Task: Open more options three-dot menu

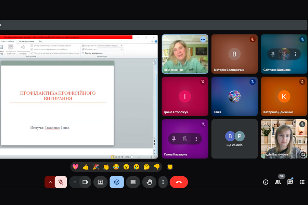Action: click(163, 182)
